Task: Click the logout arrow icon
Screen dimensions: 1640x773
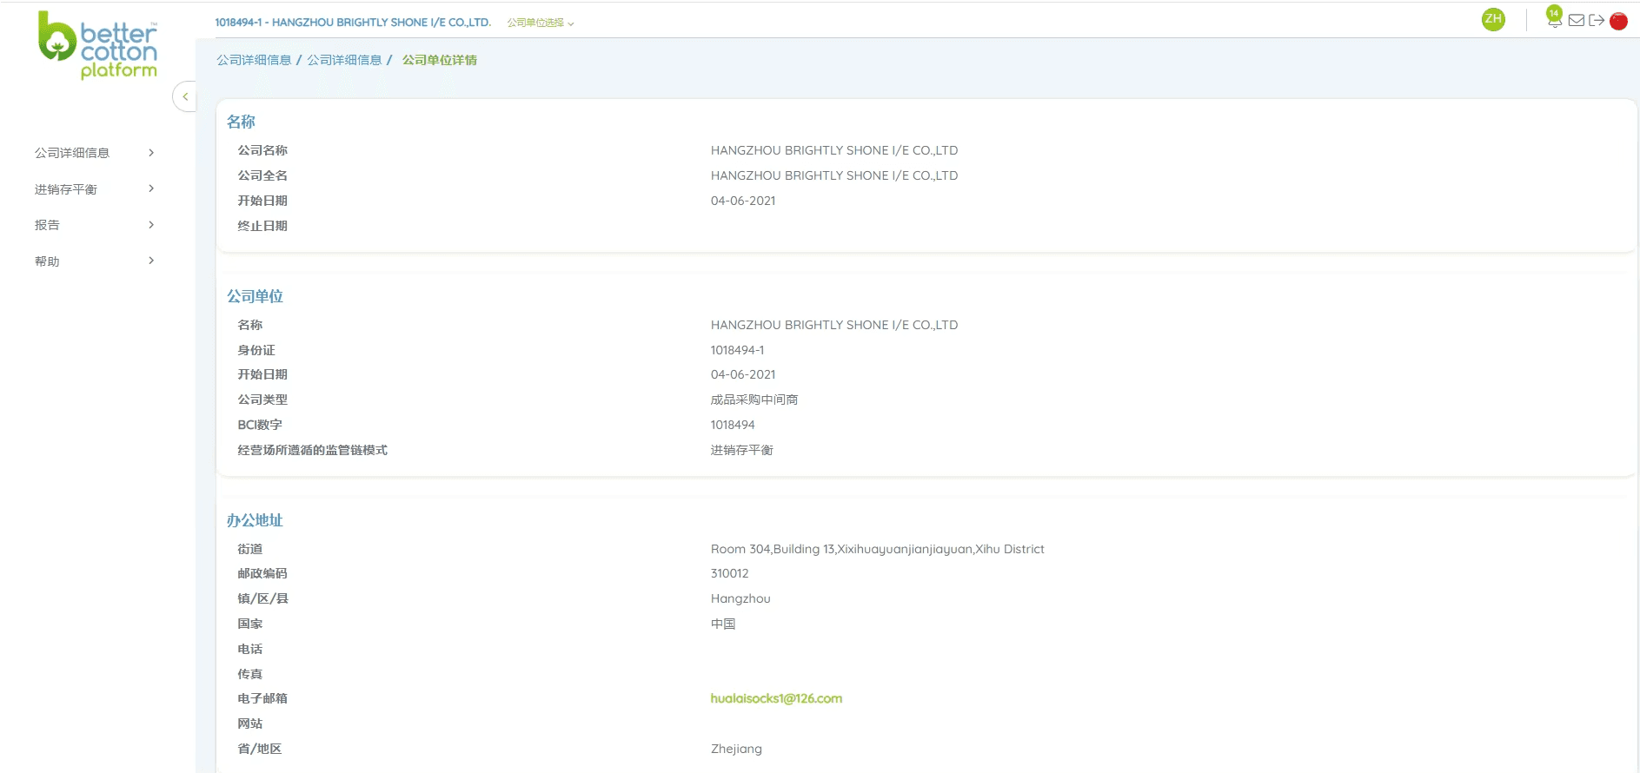Action: click(x=1597, y=20)
